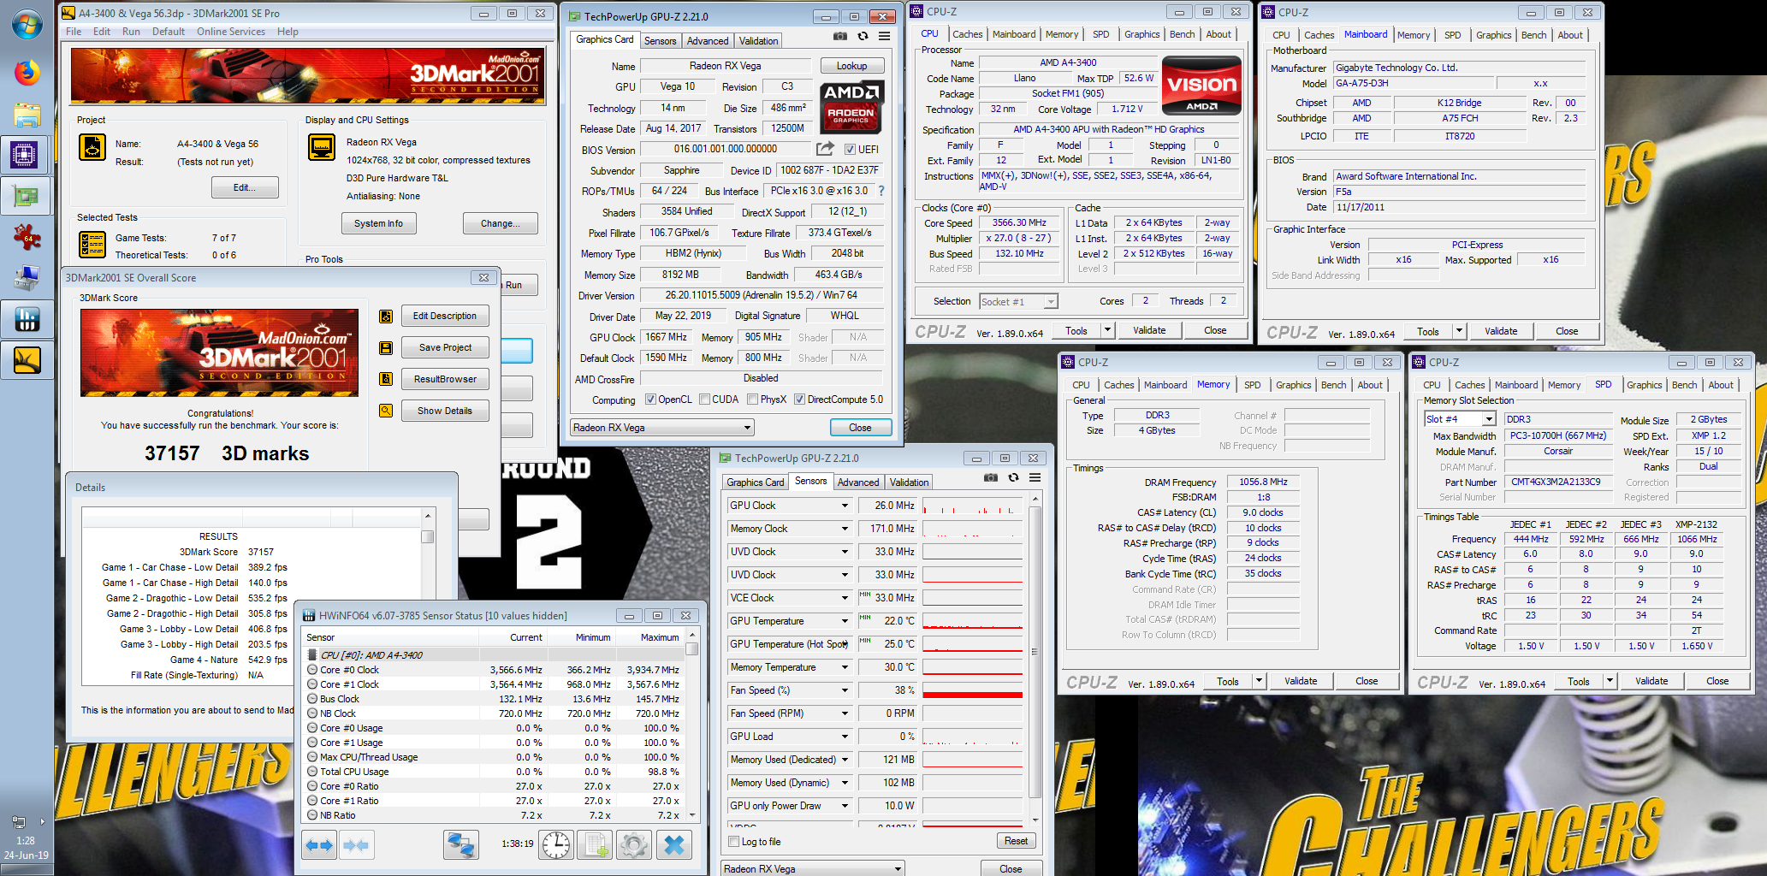Click the 3DMark results details scrollbar

(x=428, y=596)
